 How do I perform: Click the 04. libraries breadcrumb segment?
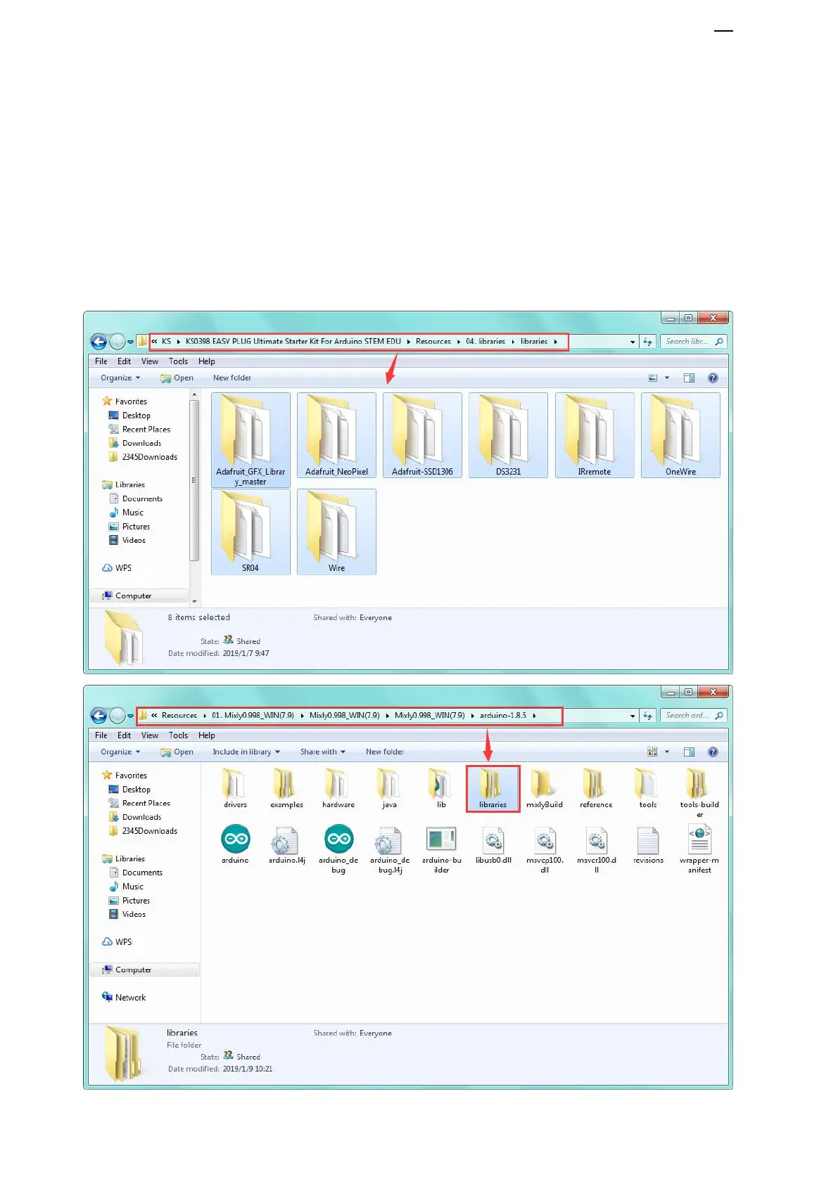pos(485,342)
